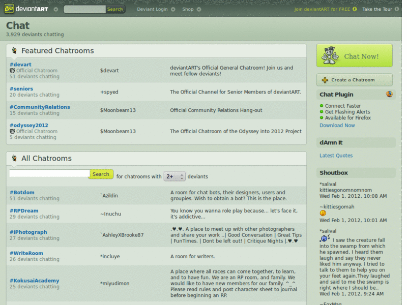Click '3,929 deviants chatting' text
Image resolution: width=407 pixels, height=305 pixels.
click(x=35, y=35)
